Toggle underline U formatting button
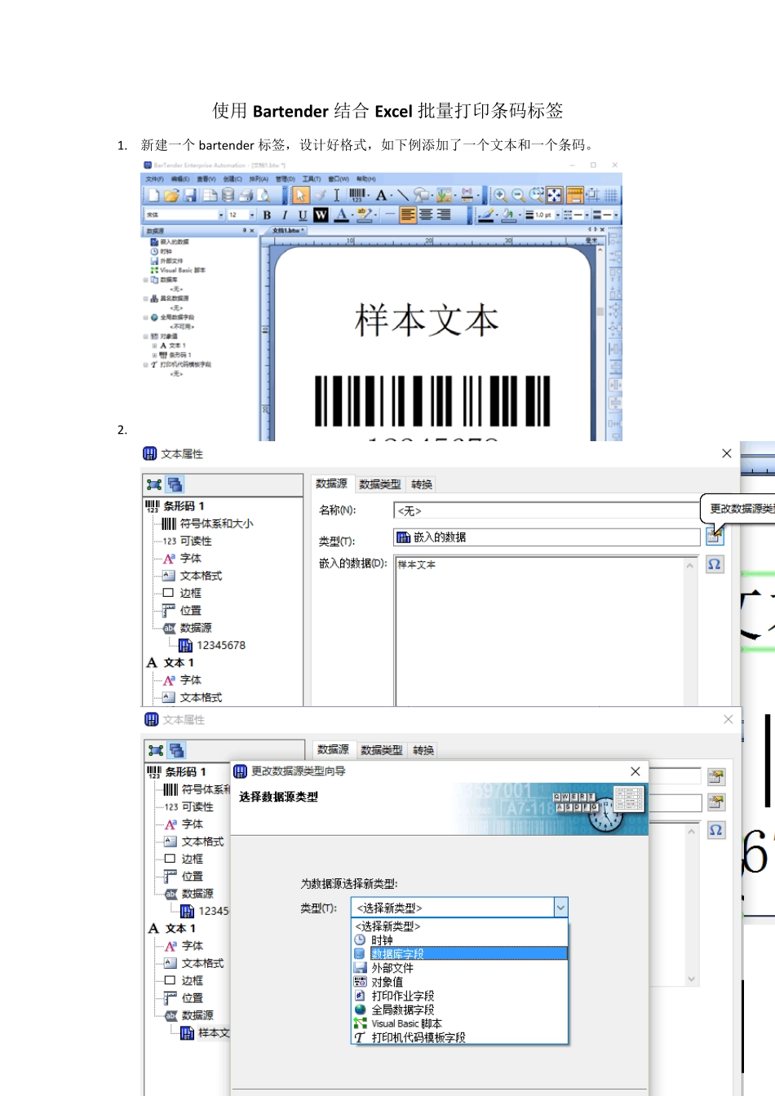The height and width of the screenshot is (1096, 775). (303, 214)
